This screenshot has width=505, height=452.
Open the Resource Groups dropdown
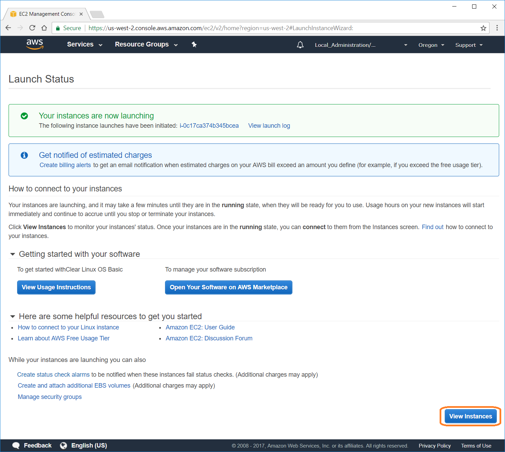point(146,45)
